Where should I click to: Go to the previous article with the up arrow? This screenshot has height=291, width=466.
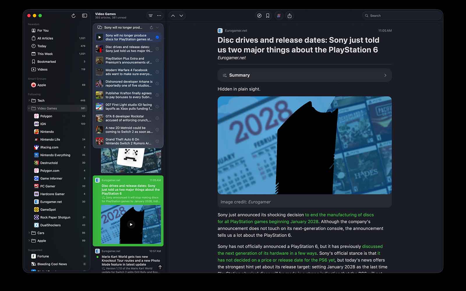[x=173, y=16]
